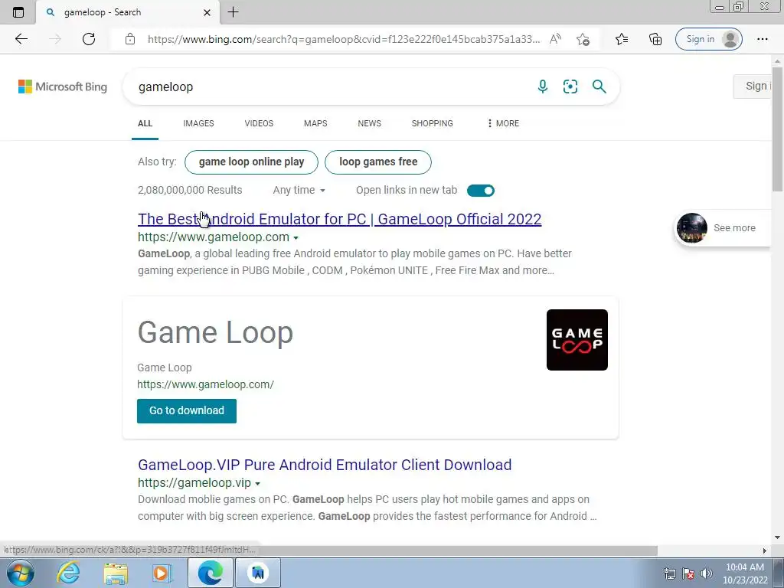Select the ALL results tab
The width and height of the screenshot is (784, 588).
coord(145,123)
